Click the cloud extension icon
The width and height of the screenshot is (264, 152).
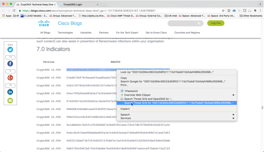point(234,11)
